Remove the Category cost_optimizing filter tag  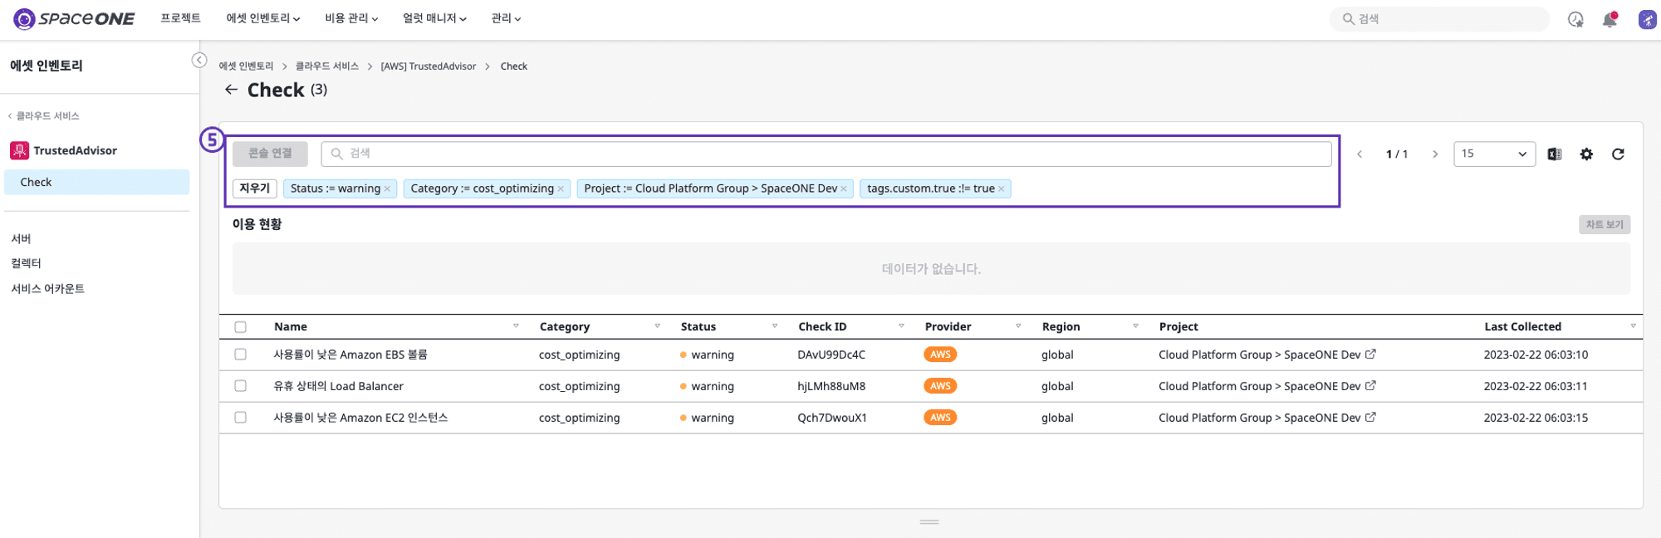point(561,189)
